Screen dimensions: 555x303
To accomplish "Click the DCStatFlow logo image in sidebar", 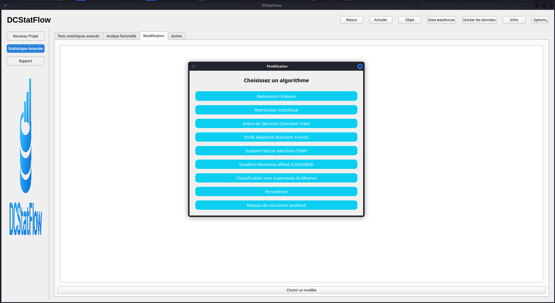I will 26,156.
